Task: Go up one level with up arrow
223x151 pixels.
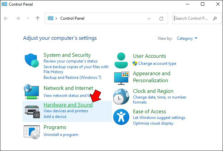Action: (x=38, y=18)
